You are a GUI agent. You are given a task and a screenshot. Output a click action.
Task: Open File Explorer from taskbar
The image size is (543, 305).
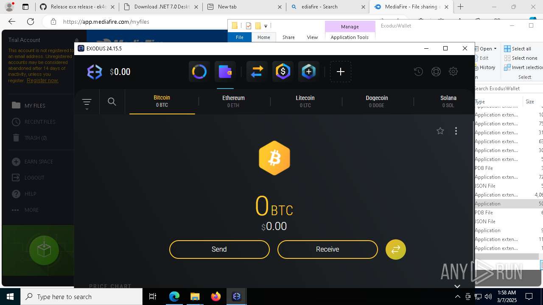click(x=195, y=297)
